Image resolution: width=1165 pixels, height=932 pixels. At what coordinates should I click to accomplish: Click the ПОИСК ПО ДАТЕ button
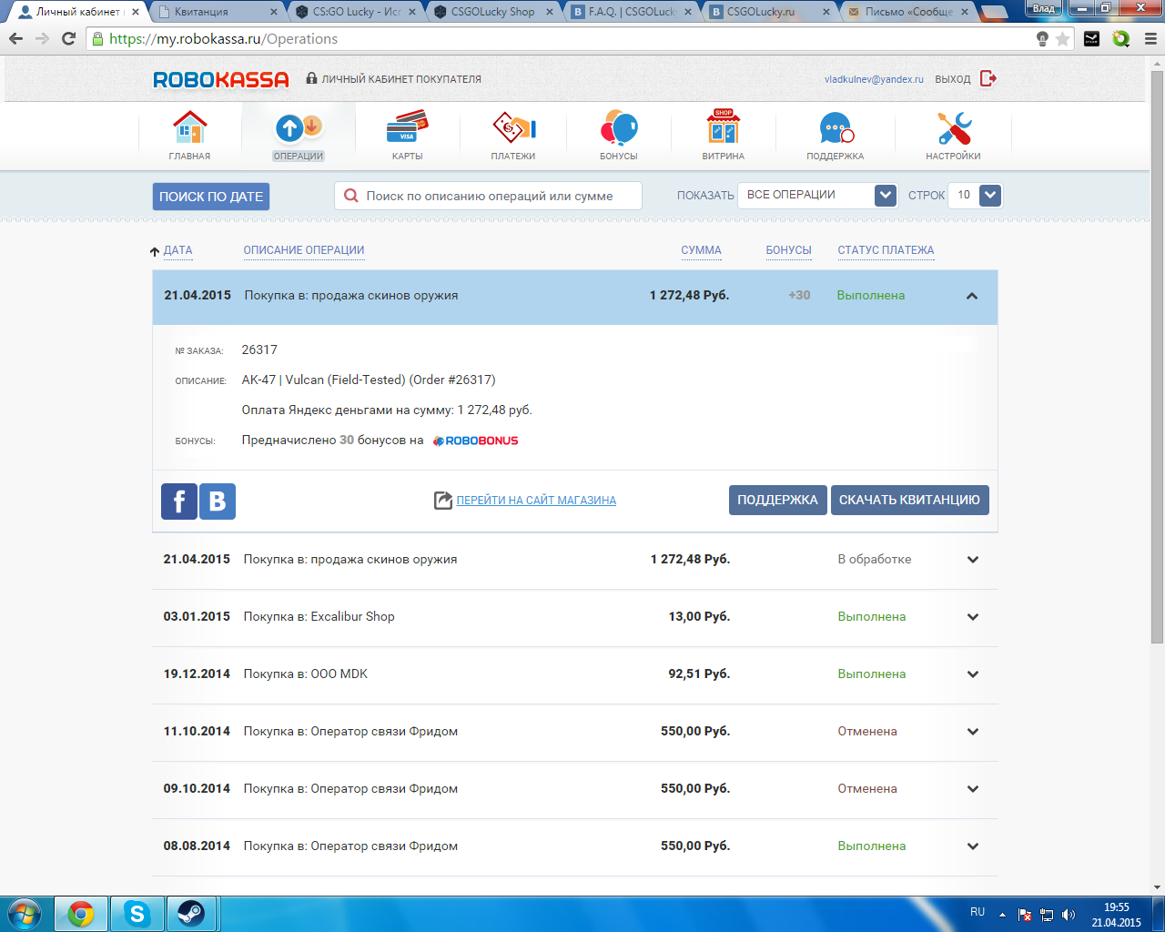tap(211, 197)
